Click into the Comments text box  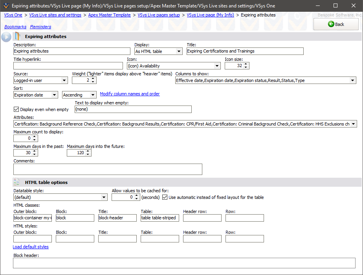[108, 169]
